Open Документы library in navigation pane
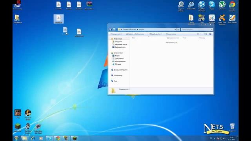Screen dimensions: 251x141 point(119,58)
